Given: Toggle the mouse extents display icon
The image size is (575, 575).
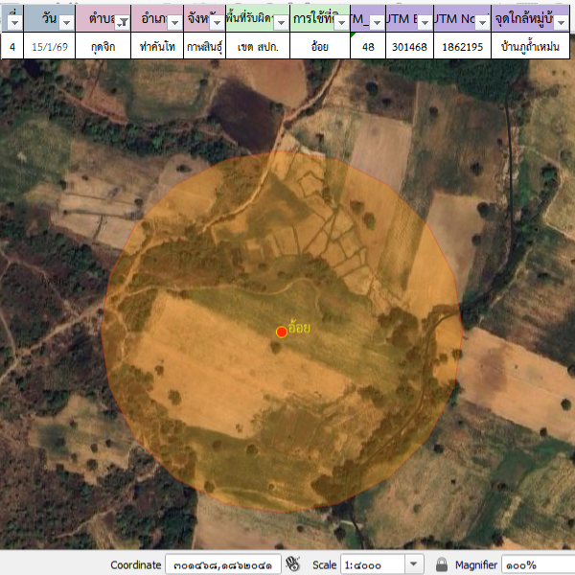Looking at the screenshot, I should (x=293, y=564).
